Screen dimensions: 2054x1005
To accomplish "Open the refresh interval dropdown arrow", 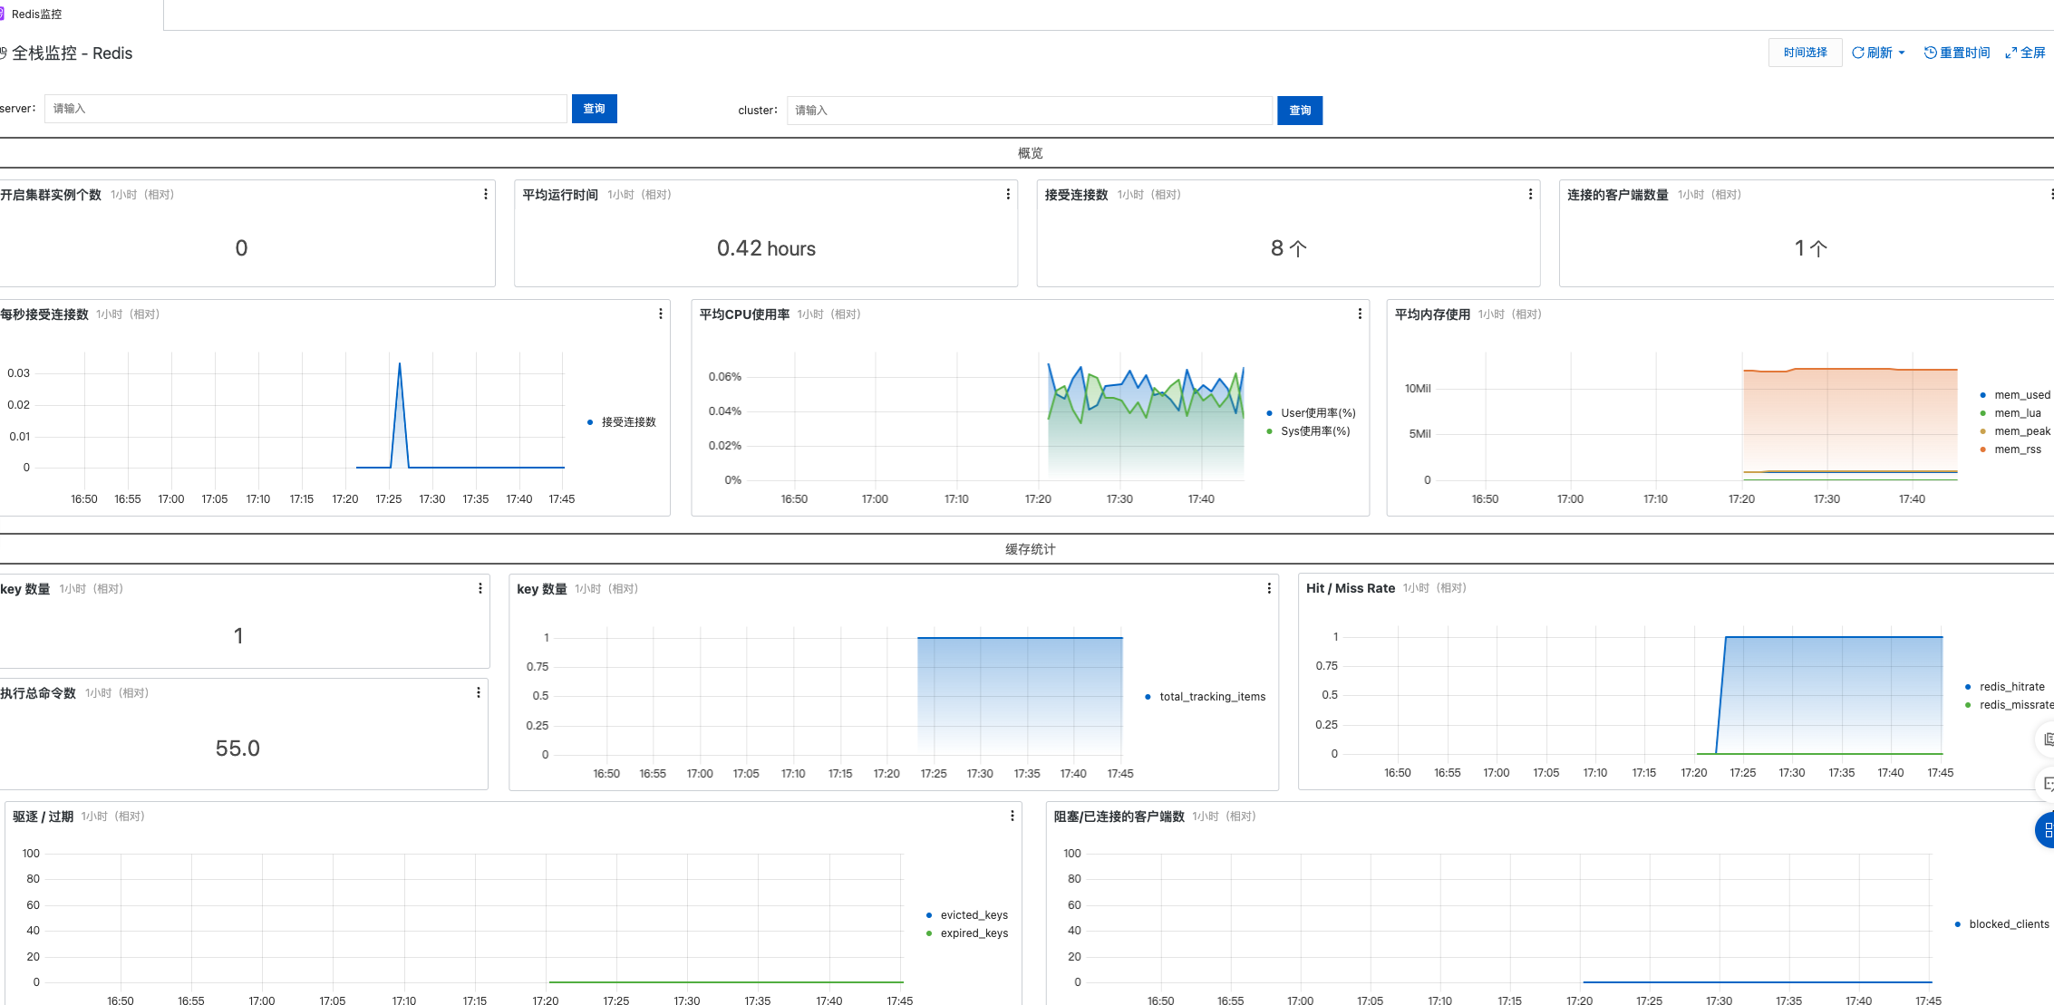I will click(x=1902, y=52).
